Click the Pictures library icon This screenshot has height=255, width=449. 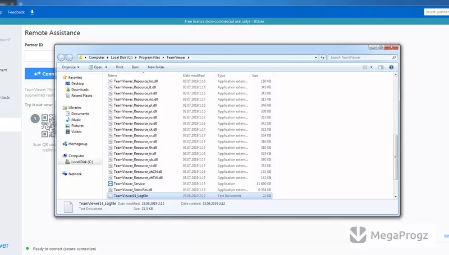68,125
